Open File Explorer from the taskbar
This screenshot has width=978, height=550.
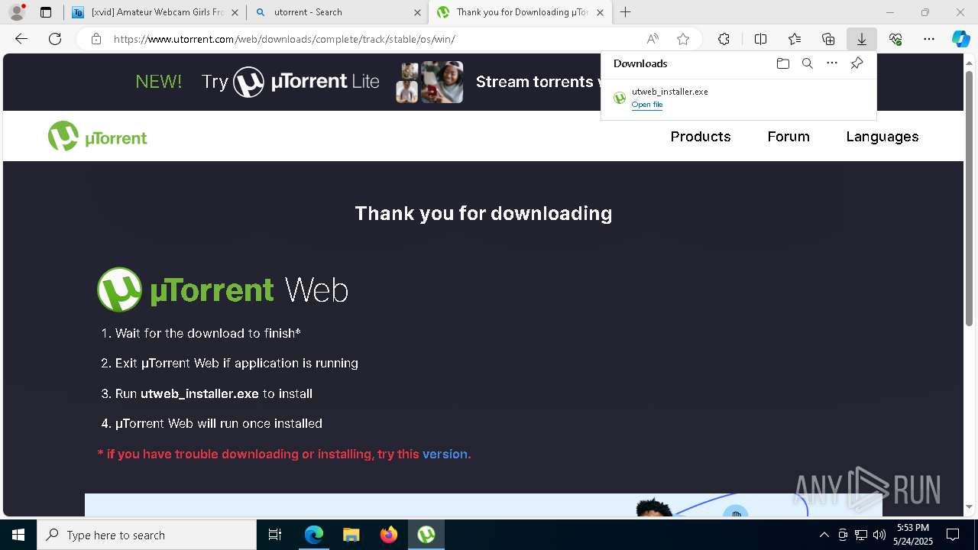[x=351, y=535]
